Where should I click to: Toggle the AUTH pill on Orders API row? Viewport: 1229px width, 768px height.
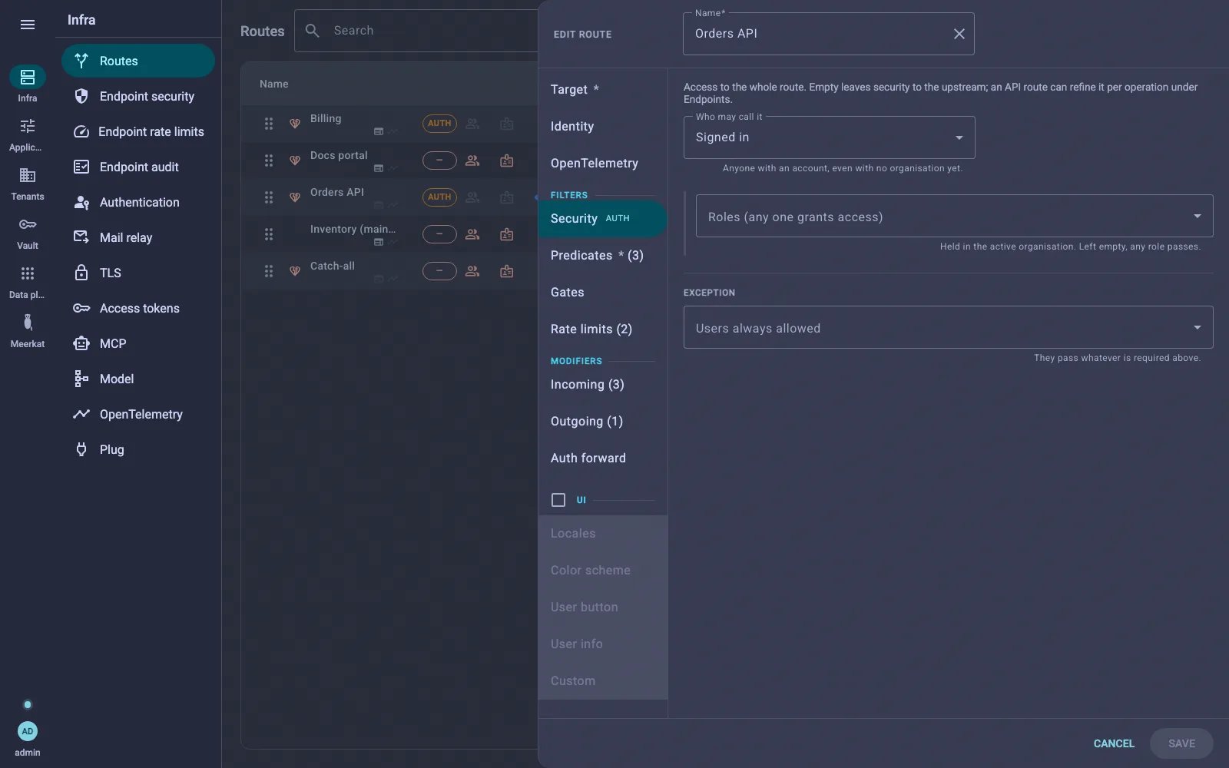coord(439,197)
